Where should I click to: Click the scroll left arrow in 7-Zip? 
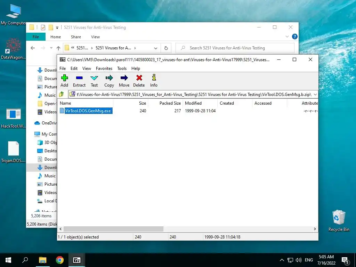click(x=60, y=229)
